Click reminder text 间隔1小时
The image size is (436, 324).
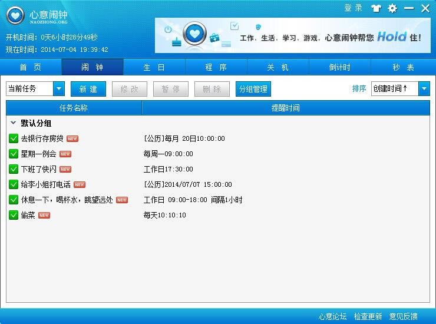tap(227, 200)
